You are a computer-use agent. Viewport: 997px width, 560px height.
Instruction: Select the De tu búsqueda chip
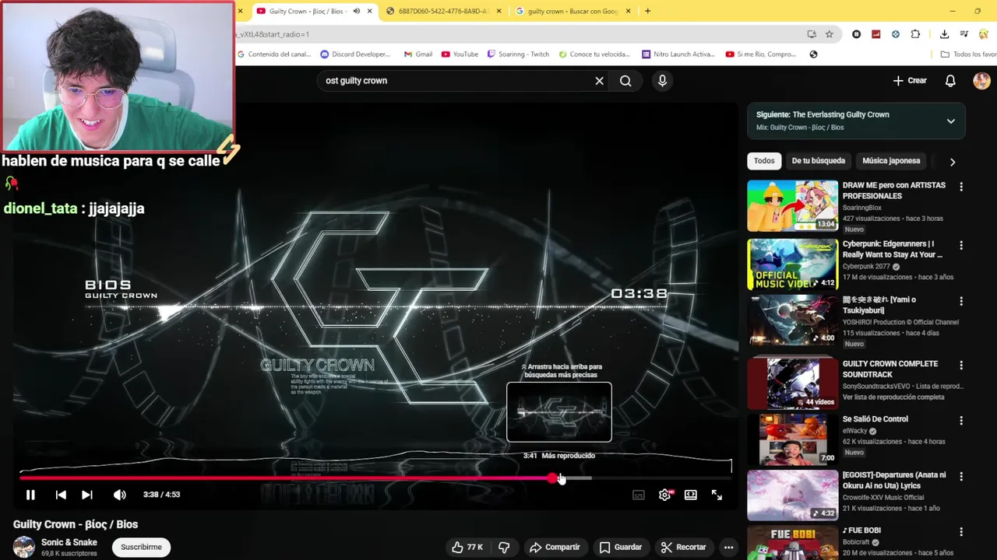[818, 161]
